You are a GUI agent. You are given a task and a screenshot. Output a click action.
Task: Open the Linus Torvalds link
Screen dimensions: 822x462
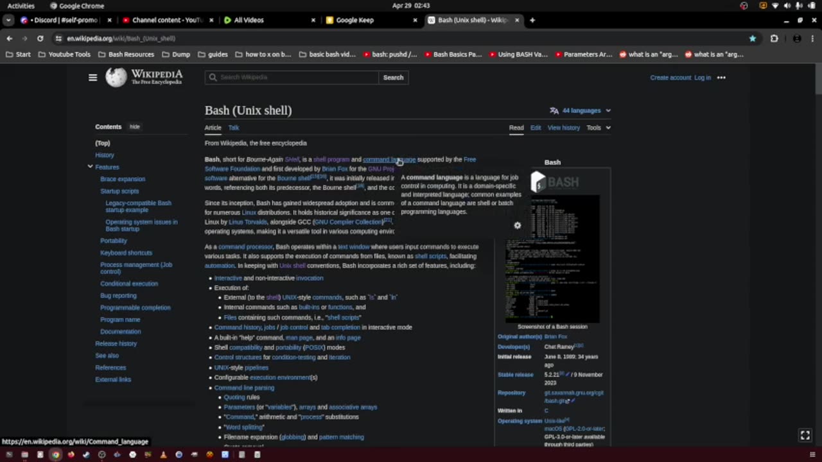click(248, 222)
